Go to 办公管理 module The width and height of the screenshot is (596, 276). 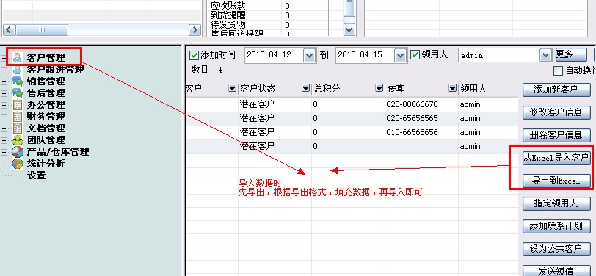(46, 104)
